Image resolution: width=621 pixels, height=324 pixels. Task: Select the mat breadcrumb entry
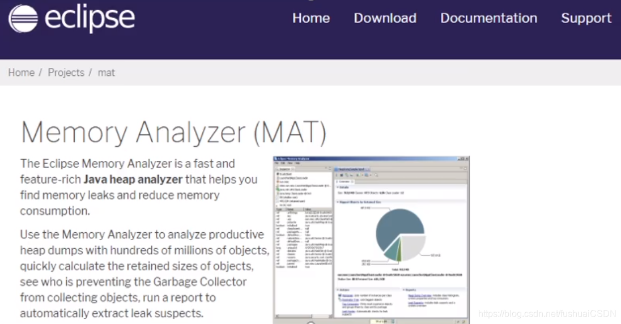coord(106,73)
